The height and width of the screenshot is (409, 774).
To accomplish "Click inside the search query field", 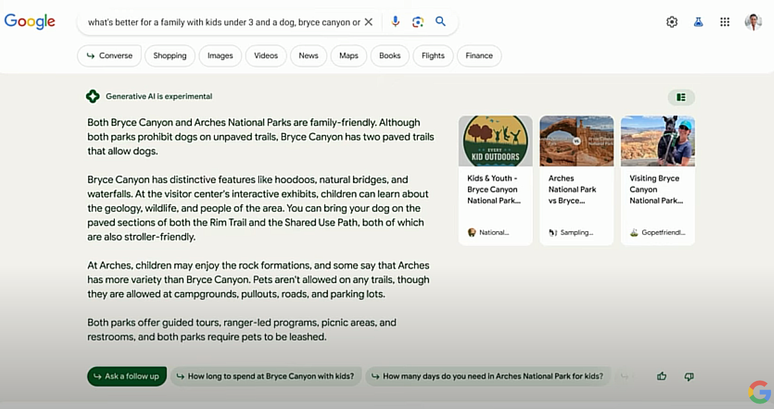I will (x=224, y=22).
